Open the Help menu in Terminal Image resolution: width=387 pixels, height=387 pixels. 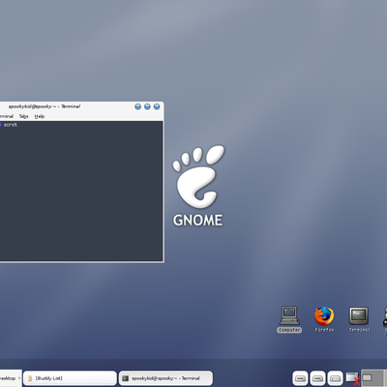pos(40,116)
